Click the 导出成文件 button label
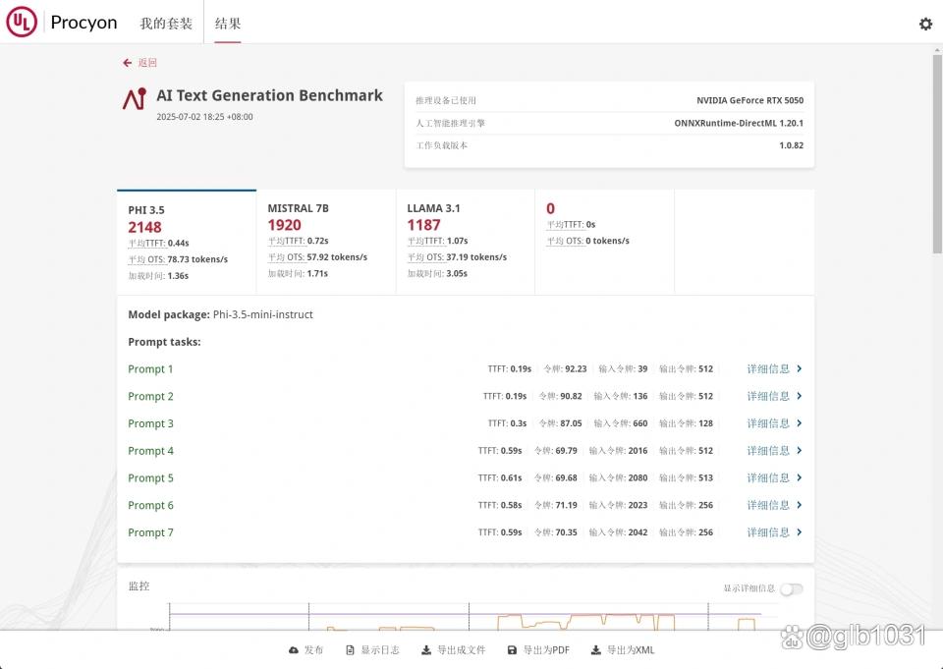This screenshot has width=943, height=669. pos(462,650)
